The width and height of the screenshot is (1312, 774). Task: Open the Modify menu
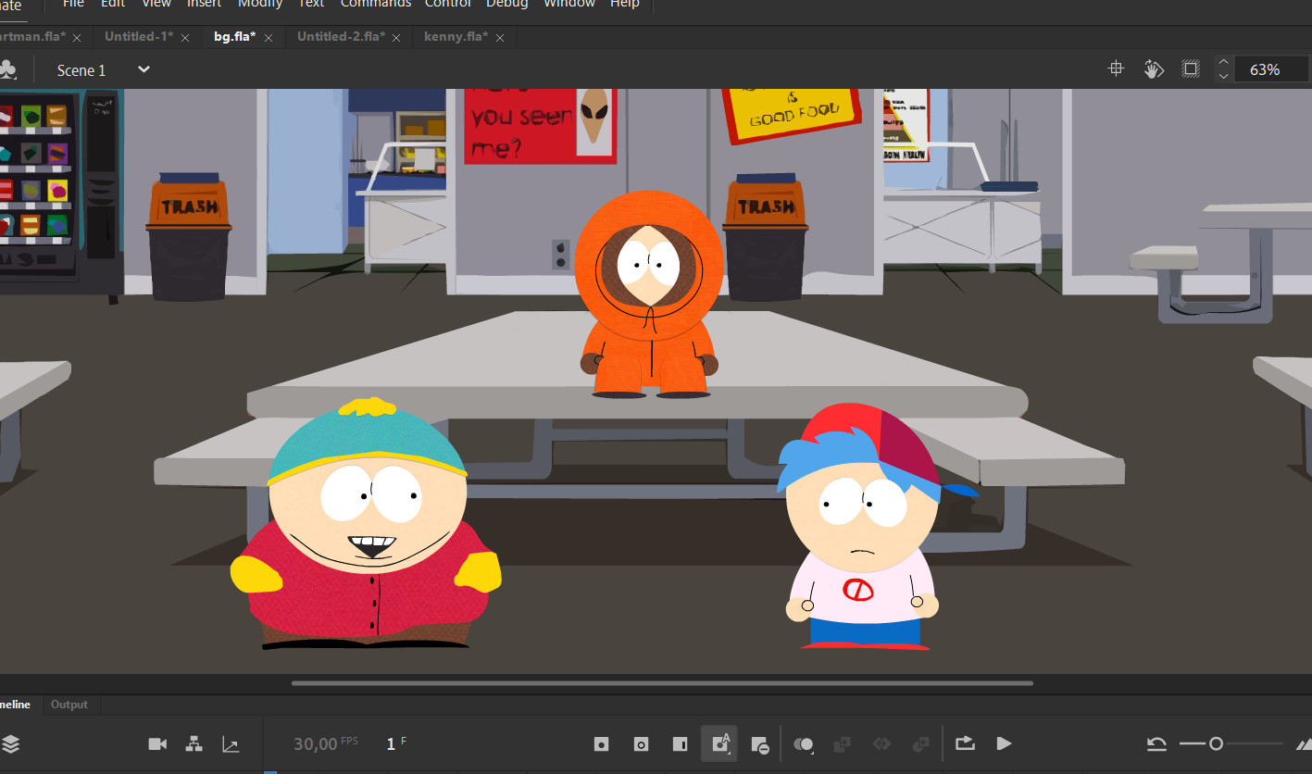(x=260, y=4)
